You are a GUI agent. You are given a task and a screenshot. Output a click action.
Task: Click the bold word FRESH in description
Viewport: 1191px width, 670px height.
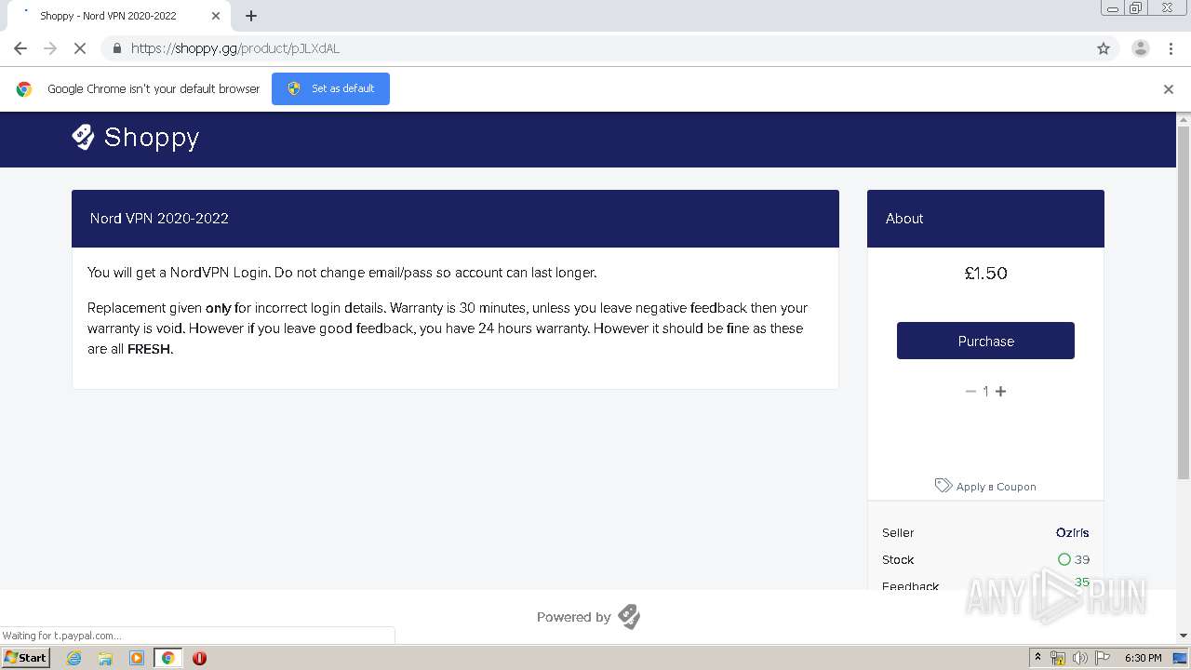149,350
